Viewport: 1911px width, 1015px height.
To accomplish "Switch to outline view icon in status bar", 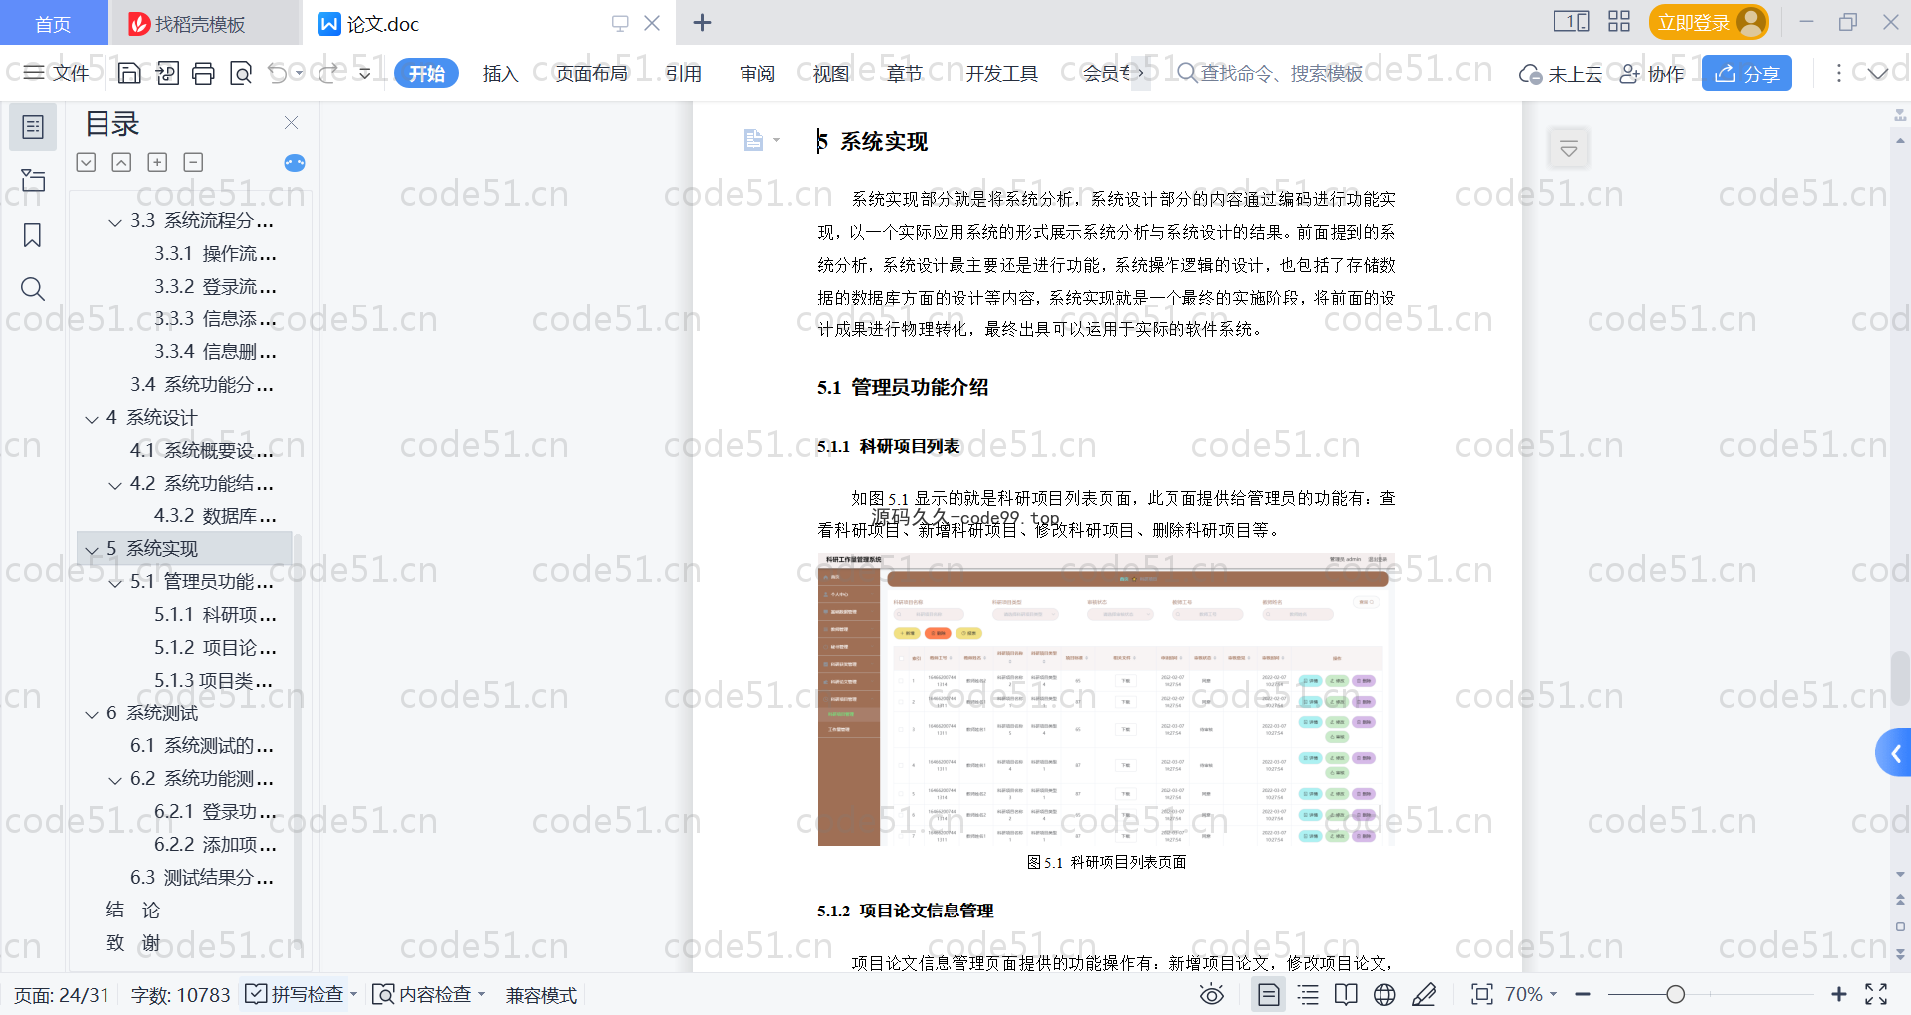I will point(1308,994).
